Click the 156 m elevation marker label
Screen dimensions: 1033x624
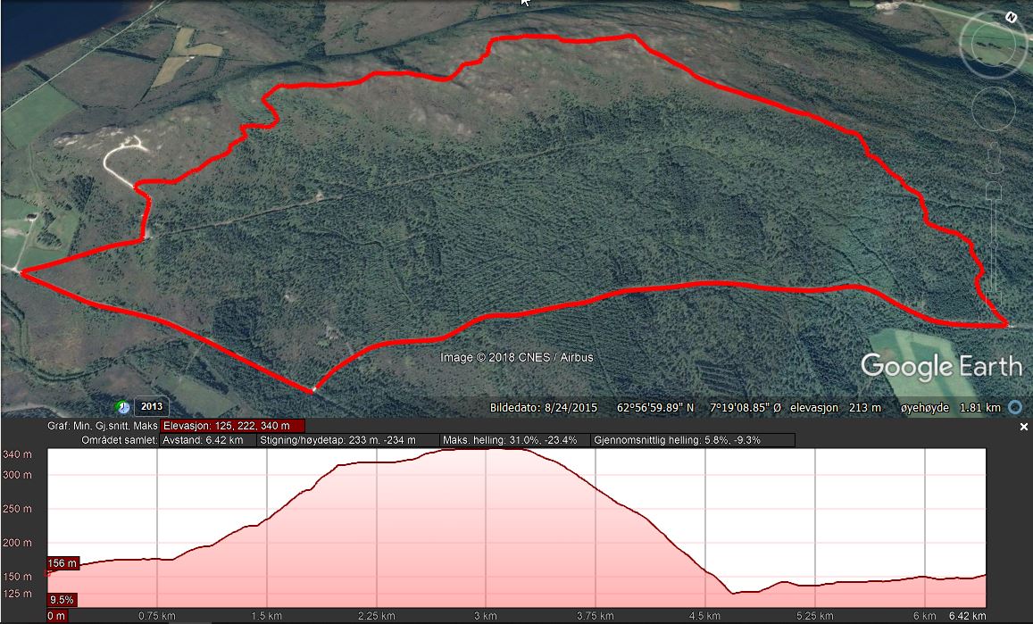pyautogui.click(x=62, y=563)
